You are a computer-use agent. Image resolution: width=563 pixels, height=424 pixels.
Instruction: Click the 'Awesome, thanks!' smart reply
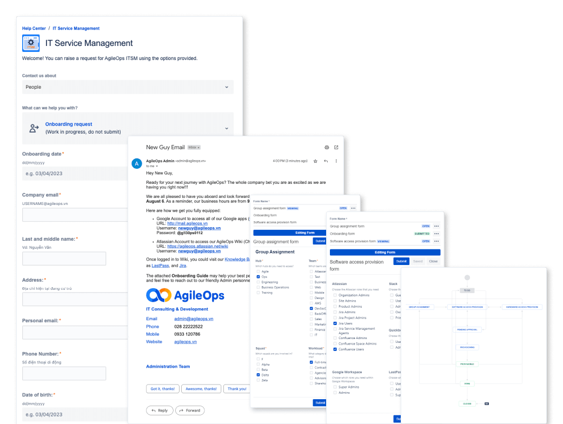201,389
